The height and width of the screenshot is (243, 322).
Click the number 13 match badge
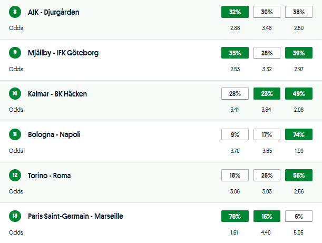15,216
